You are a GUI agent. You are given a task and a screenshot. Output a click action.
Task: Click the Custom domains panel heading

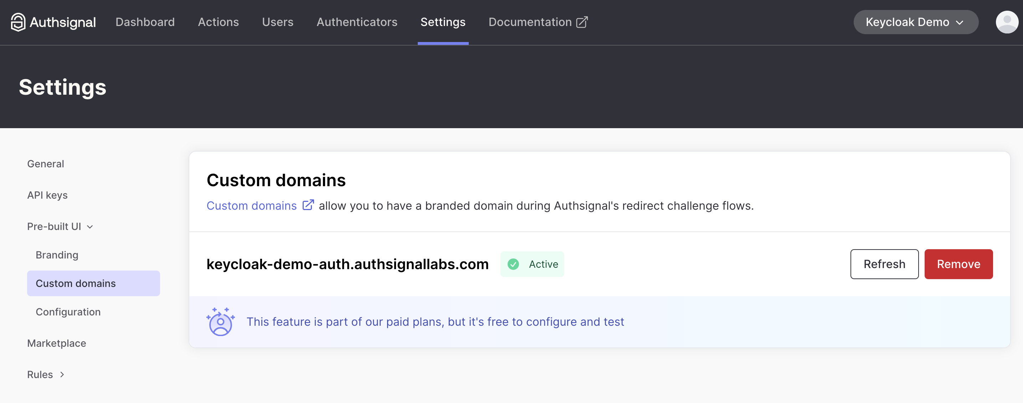(276, 180)
